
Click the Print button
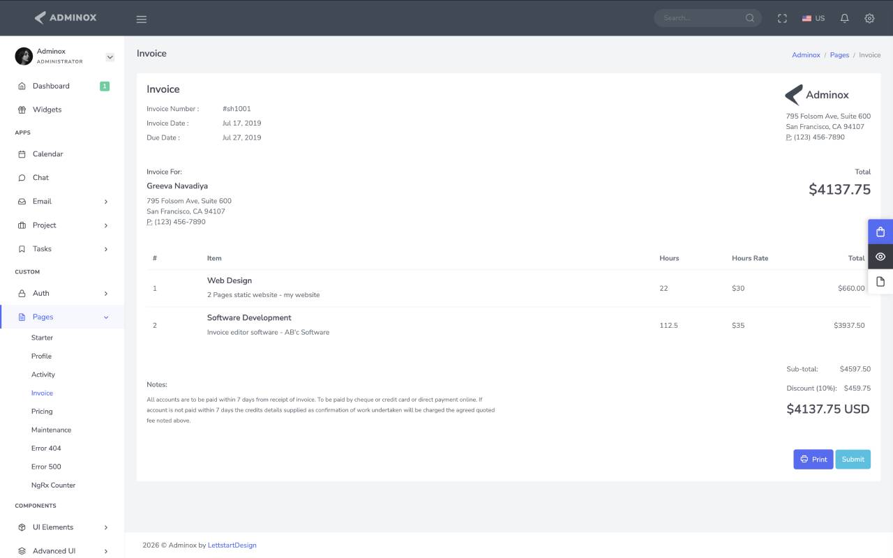coord(813,459)
